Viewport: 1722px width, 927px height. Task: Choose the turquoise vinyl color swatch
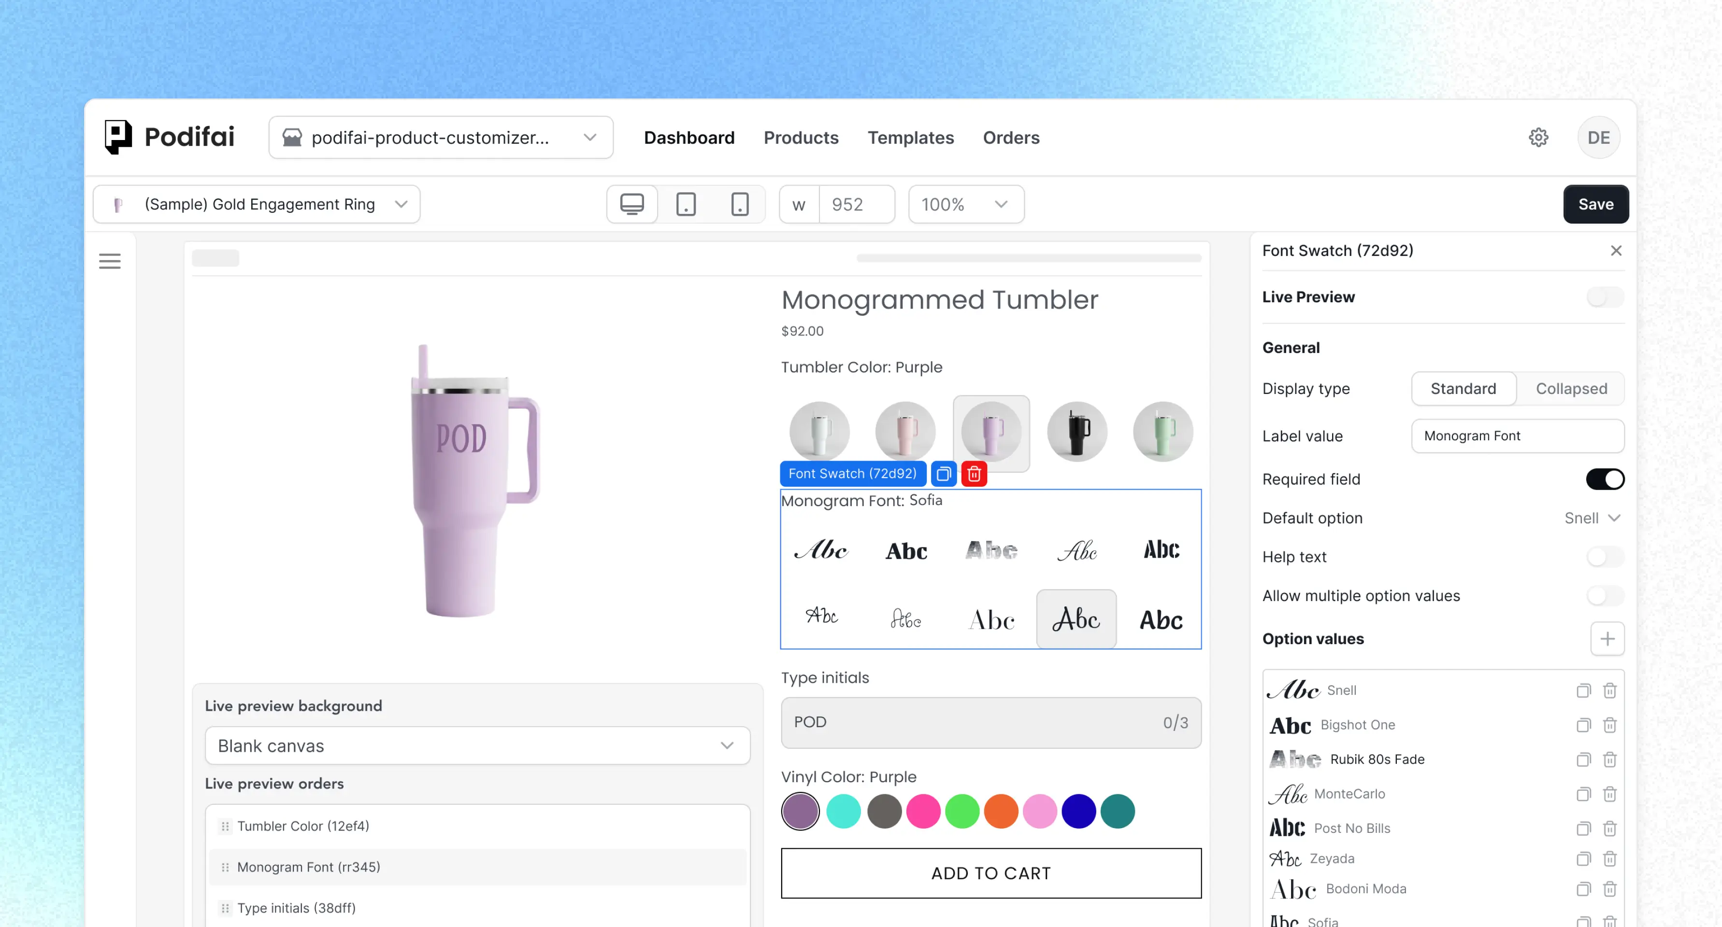point(843,812)
